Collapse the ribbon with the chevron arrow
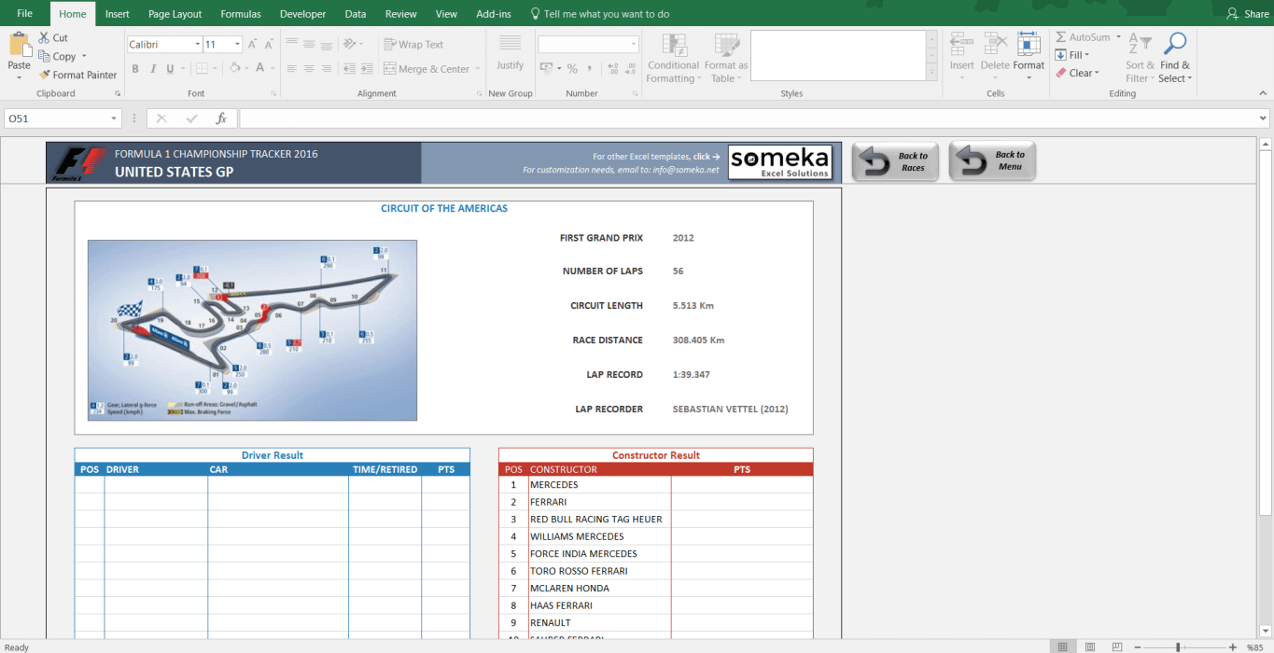The height and width of the screenshot is (653, 1274). coord(1263,93)
